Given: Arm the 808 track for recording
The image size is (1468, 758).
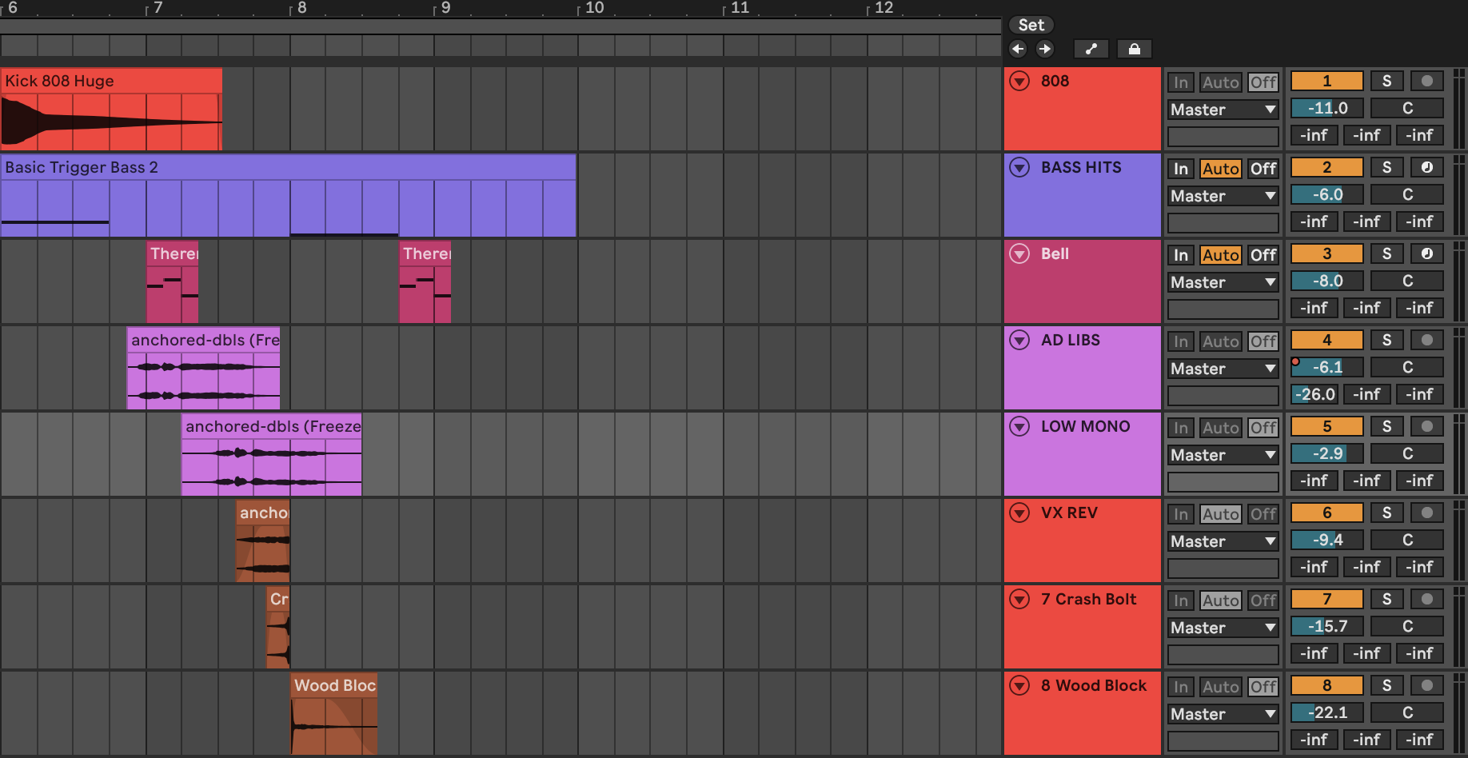Looking at the screenshot, I should click(1426, 81).
